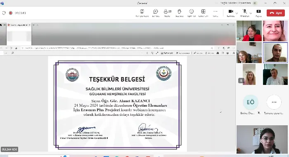This screenshot has height=157, width=289.
Task: Click the search magnifier in the PDF toolbar
Action: point(12,53)
